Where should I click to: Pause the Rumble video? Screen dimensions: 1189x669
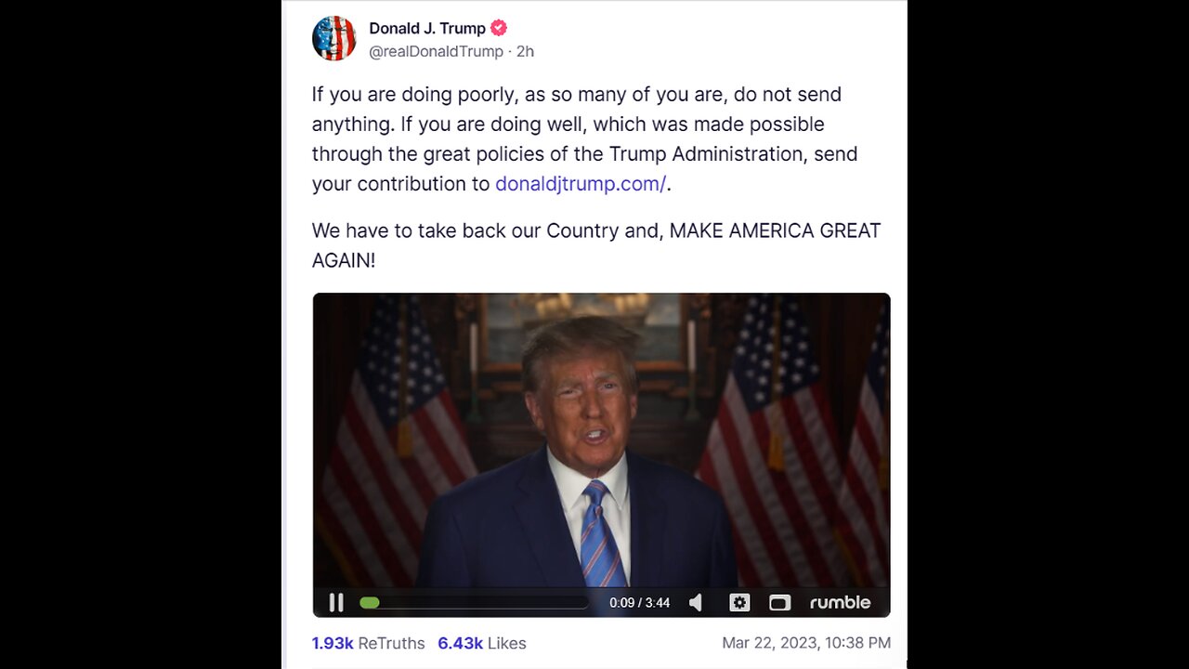pos(336,603)
